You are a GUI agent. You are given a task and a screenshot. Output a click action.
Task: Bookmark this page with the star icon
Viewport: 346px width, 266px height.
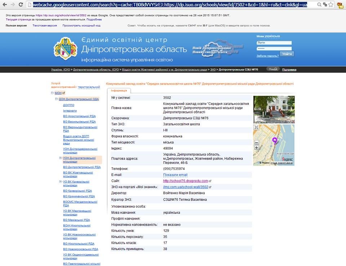(331, 5)
